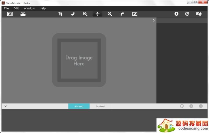Click the circular support/help icon
This screenshot has height=133, width=209.
pyautogui.click(x=187, y=14)
